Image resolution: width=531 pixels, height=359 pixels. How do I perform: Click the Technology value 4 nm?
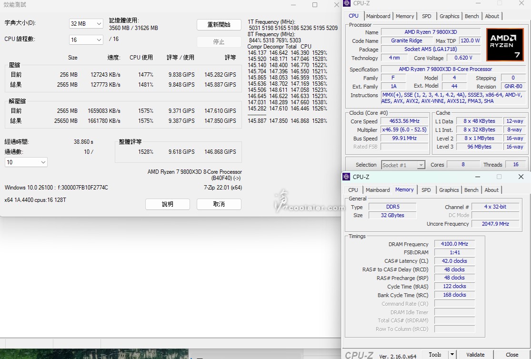click(x=394, y=58)
